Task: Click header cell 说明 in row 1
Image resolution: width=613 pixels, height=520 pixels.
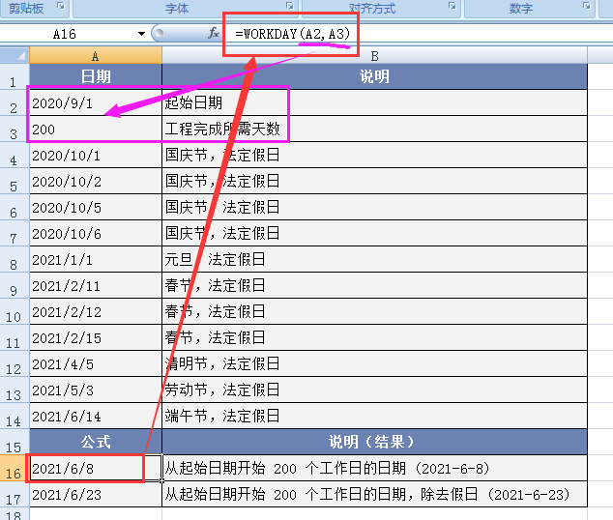Action: [x=374, y=76]
